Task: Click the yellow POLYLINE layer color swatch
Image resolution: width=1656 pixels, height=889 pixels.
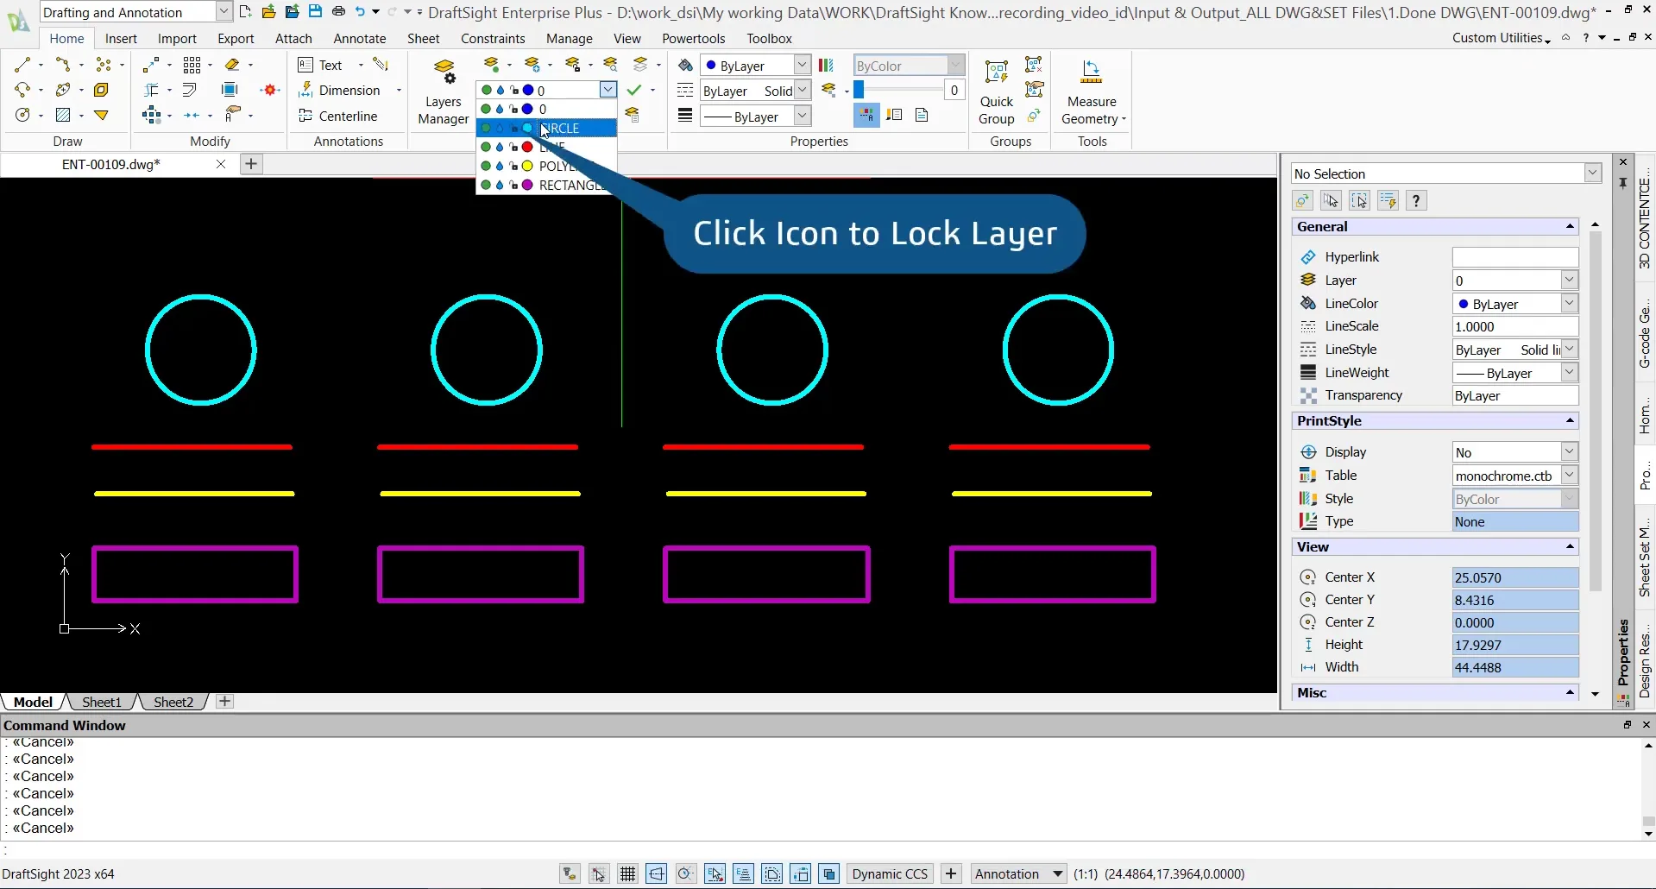Action: 527,167
